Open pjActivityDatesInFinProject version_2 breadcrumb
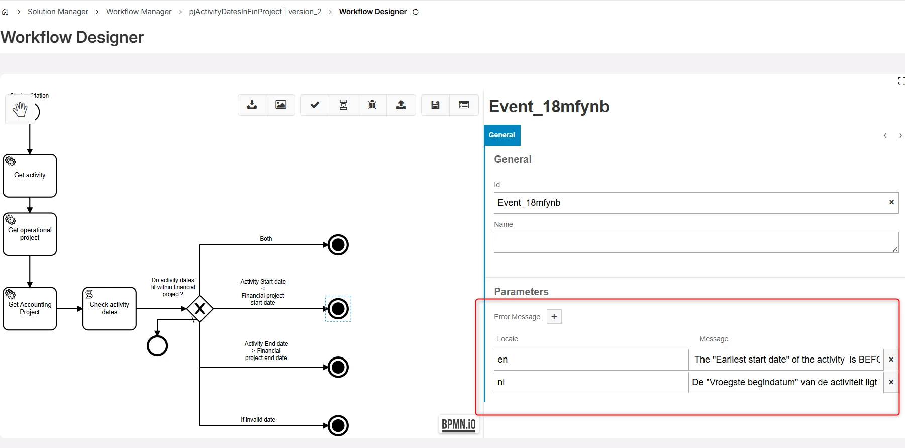This screenshot has height=448, width=905. [255, 12]
